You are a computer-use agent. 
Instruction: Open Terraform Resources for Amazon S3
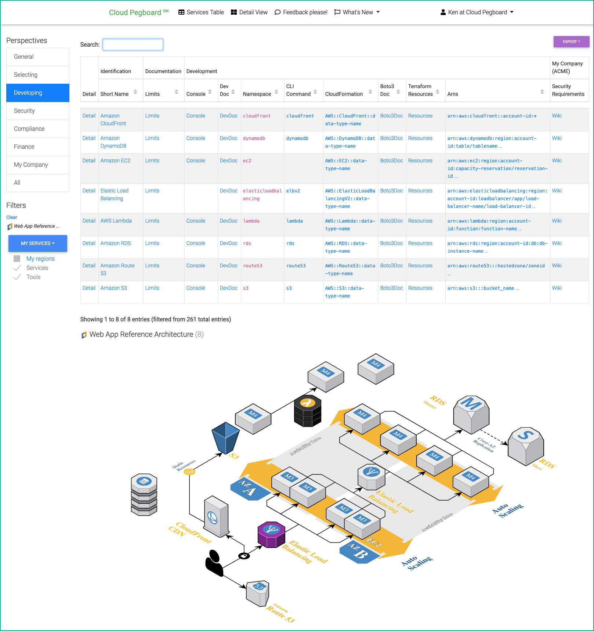(x=420, y=288)
